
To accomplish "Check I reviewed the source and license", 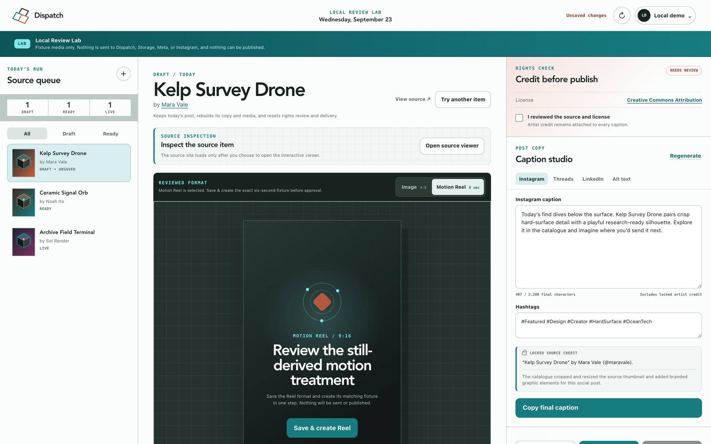I will click(x=519, y=118).
